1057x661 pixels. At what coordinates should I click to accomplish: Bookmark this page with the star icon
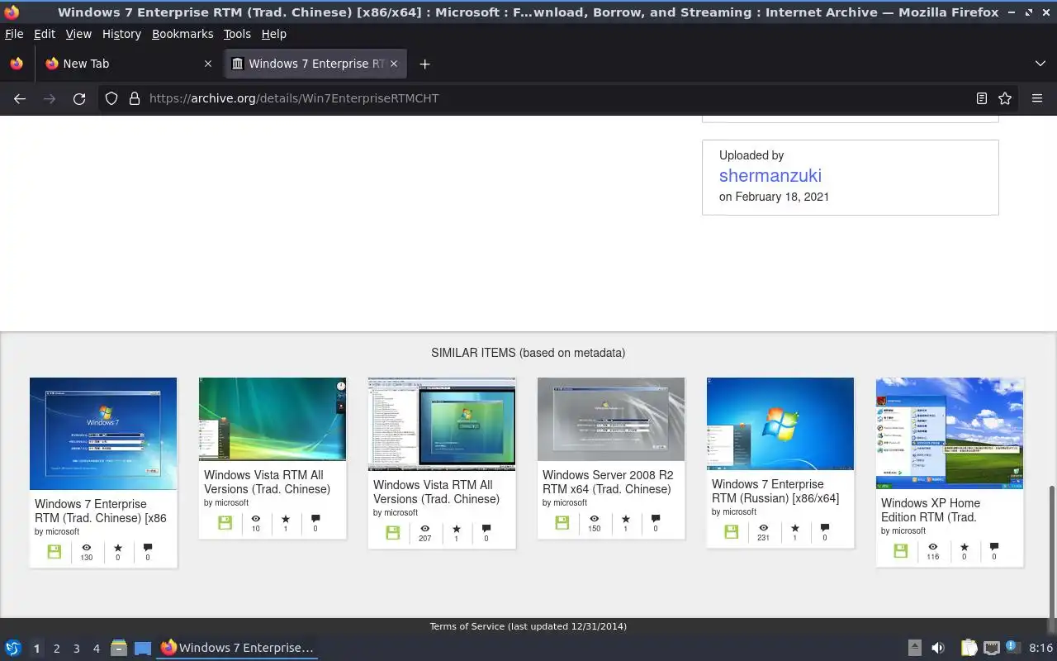click(1005, 98)
